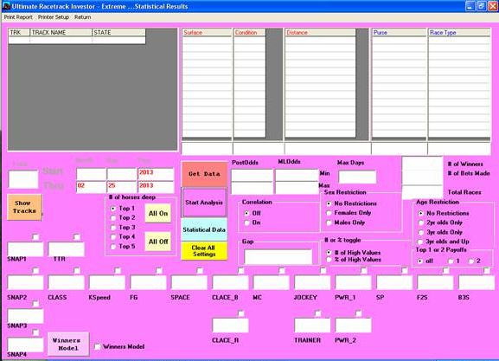Screen dimensions: 499x361
Task: Select 3yr olds Only age restriction
Action: coord(421,232)
